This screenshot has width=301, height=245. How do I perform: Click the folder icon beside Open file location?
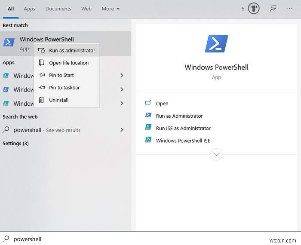41,63
